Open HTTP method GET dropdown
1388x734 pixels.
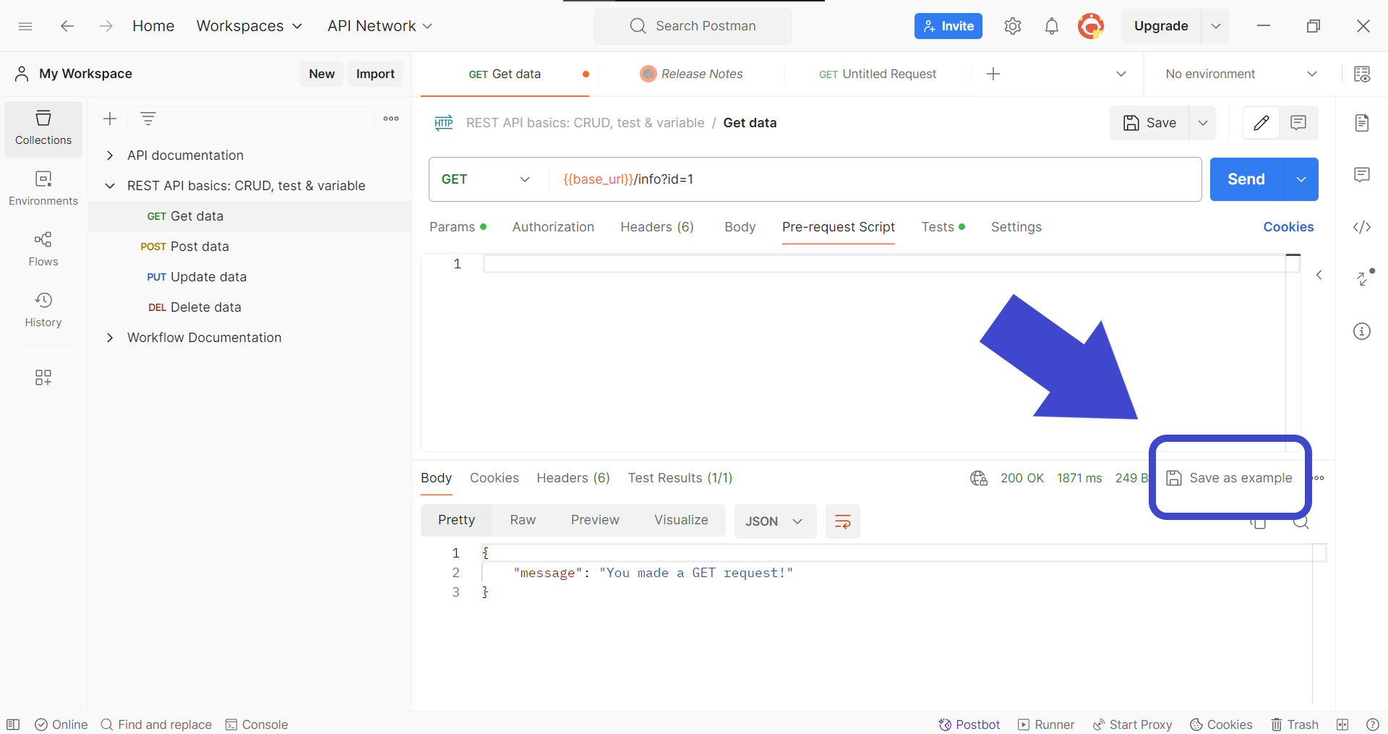486,179
